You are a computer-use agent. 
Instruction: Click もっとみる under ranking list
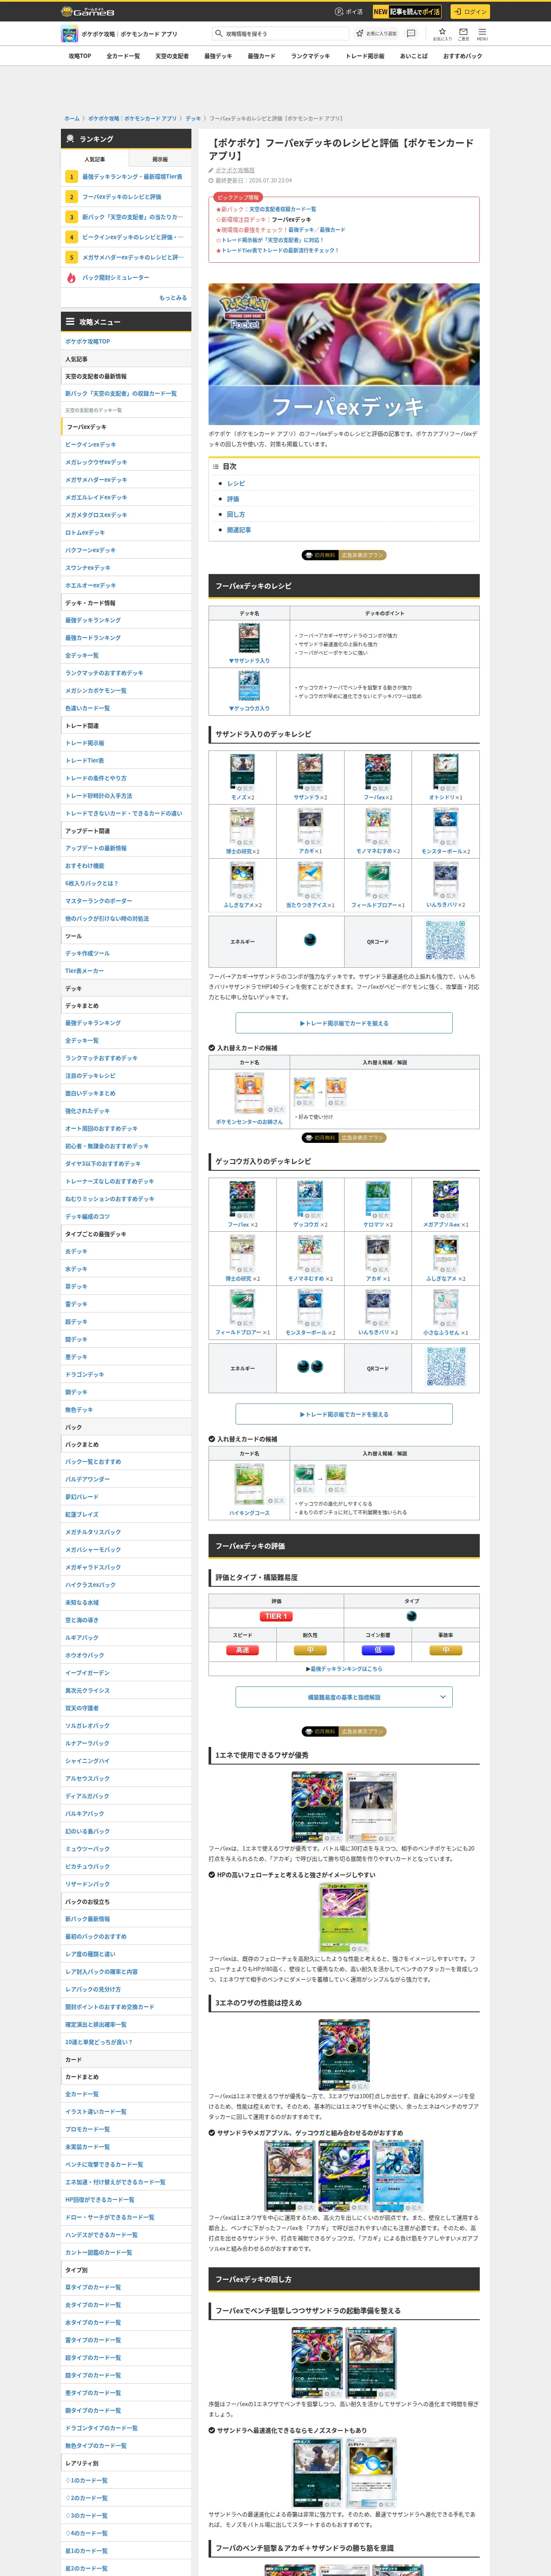tap(173, 298)
